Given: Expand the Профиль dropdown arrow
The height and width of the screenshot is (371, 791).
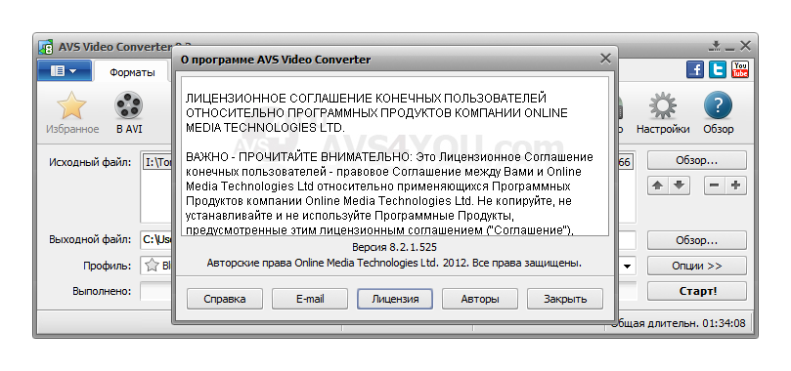Looking at the screenshot, I should (x=627, y=266).
